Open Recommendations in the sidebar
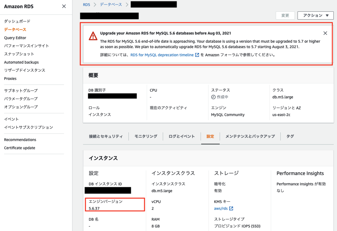 20,140
